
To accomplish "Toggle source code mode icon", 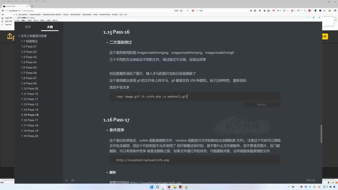I will pyautogui.click(x=73, y=180).
